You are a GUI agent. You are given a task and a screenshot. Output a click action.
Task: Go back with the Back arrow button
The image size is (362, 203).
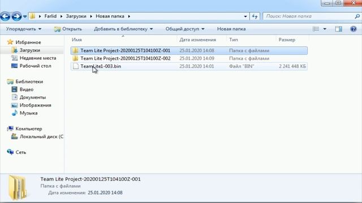[5, 16]
